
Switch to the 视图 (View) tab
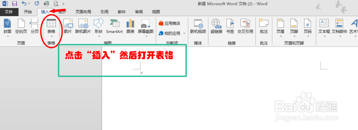click(x=156, y=12)
